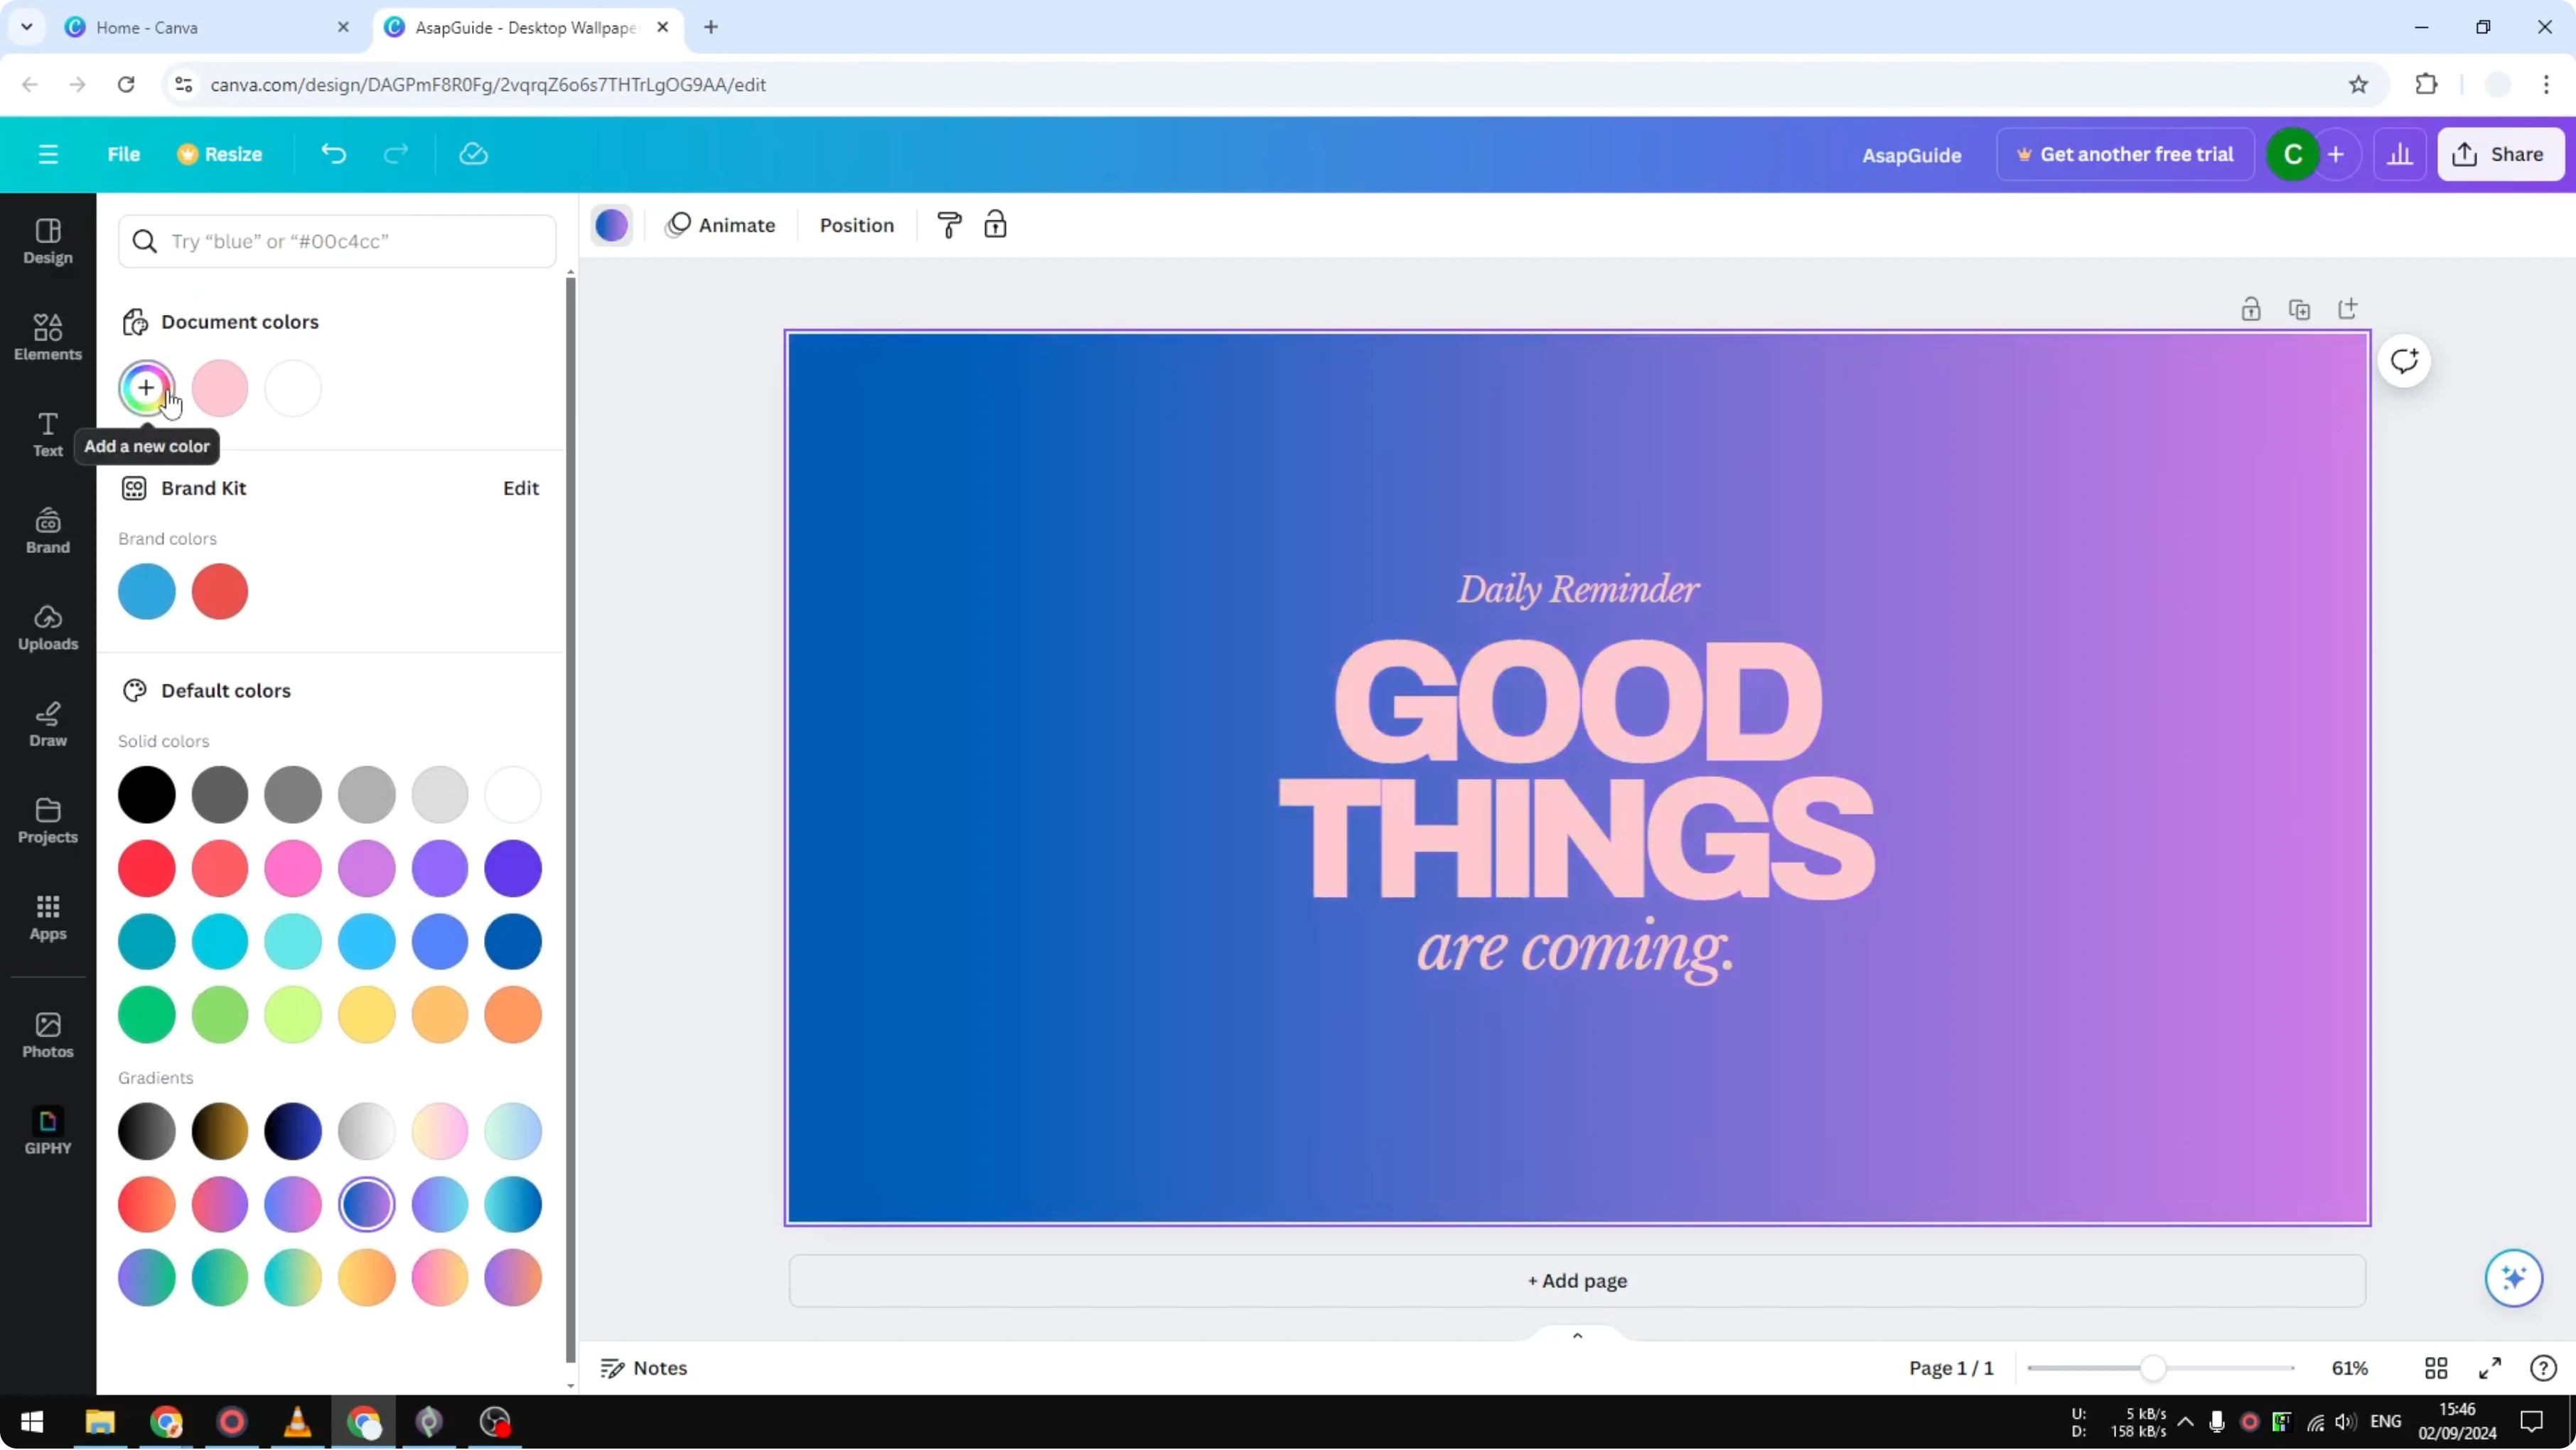
Task: Expand the page thumbnails chevron
Action: click(x=1577, y=1336)
